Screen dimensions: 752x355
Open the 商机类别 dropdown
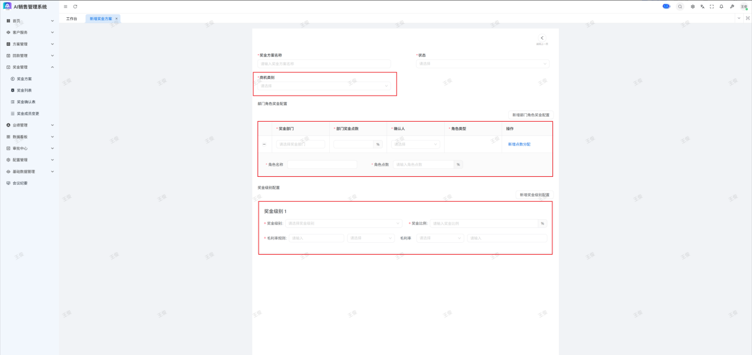(x=324, y=86)
